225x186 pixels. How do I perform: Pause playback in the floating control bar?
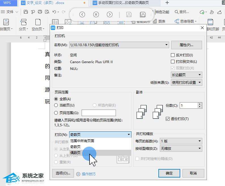[x=96, y=14]
